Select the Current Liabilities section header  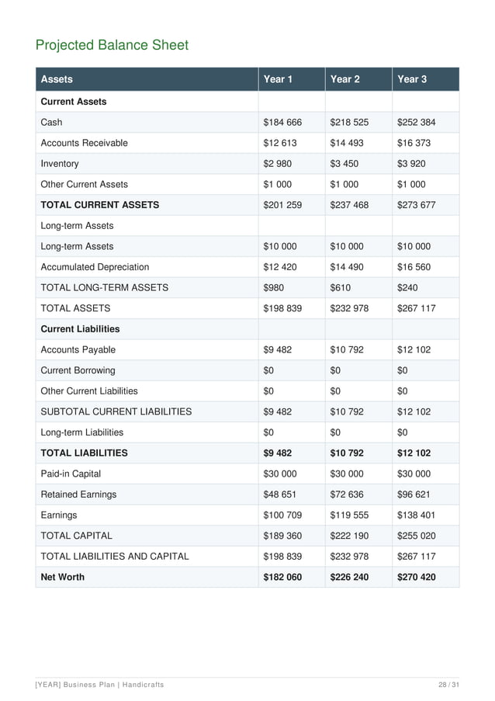tap(80, 329)
